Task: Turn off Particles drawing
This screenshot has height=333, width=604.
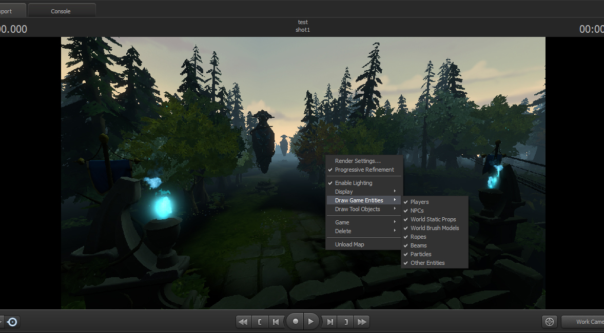Action: coord(435,254)
